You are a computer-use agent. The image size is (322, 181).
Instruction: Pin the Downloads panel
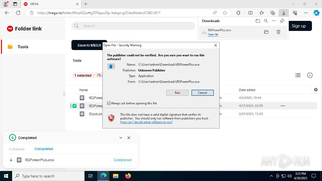tap(282, 21)
